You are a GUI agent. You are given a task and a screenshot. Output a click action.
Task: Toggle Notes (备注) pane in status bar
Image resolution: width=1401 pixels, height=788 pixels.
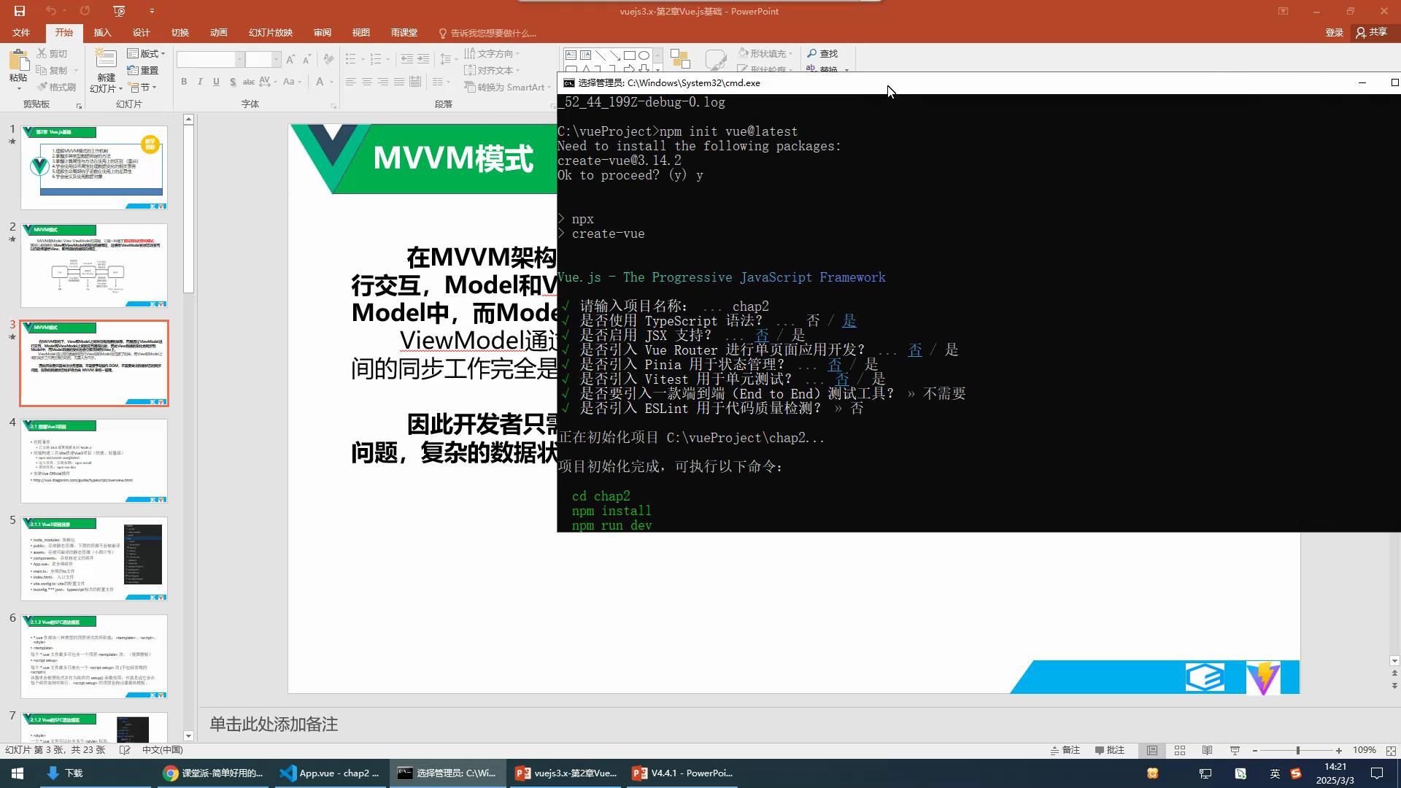pos(1065,750)
